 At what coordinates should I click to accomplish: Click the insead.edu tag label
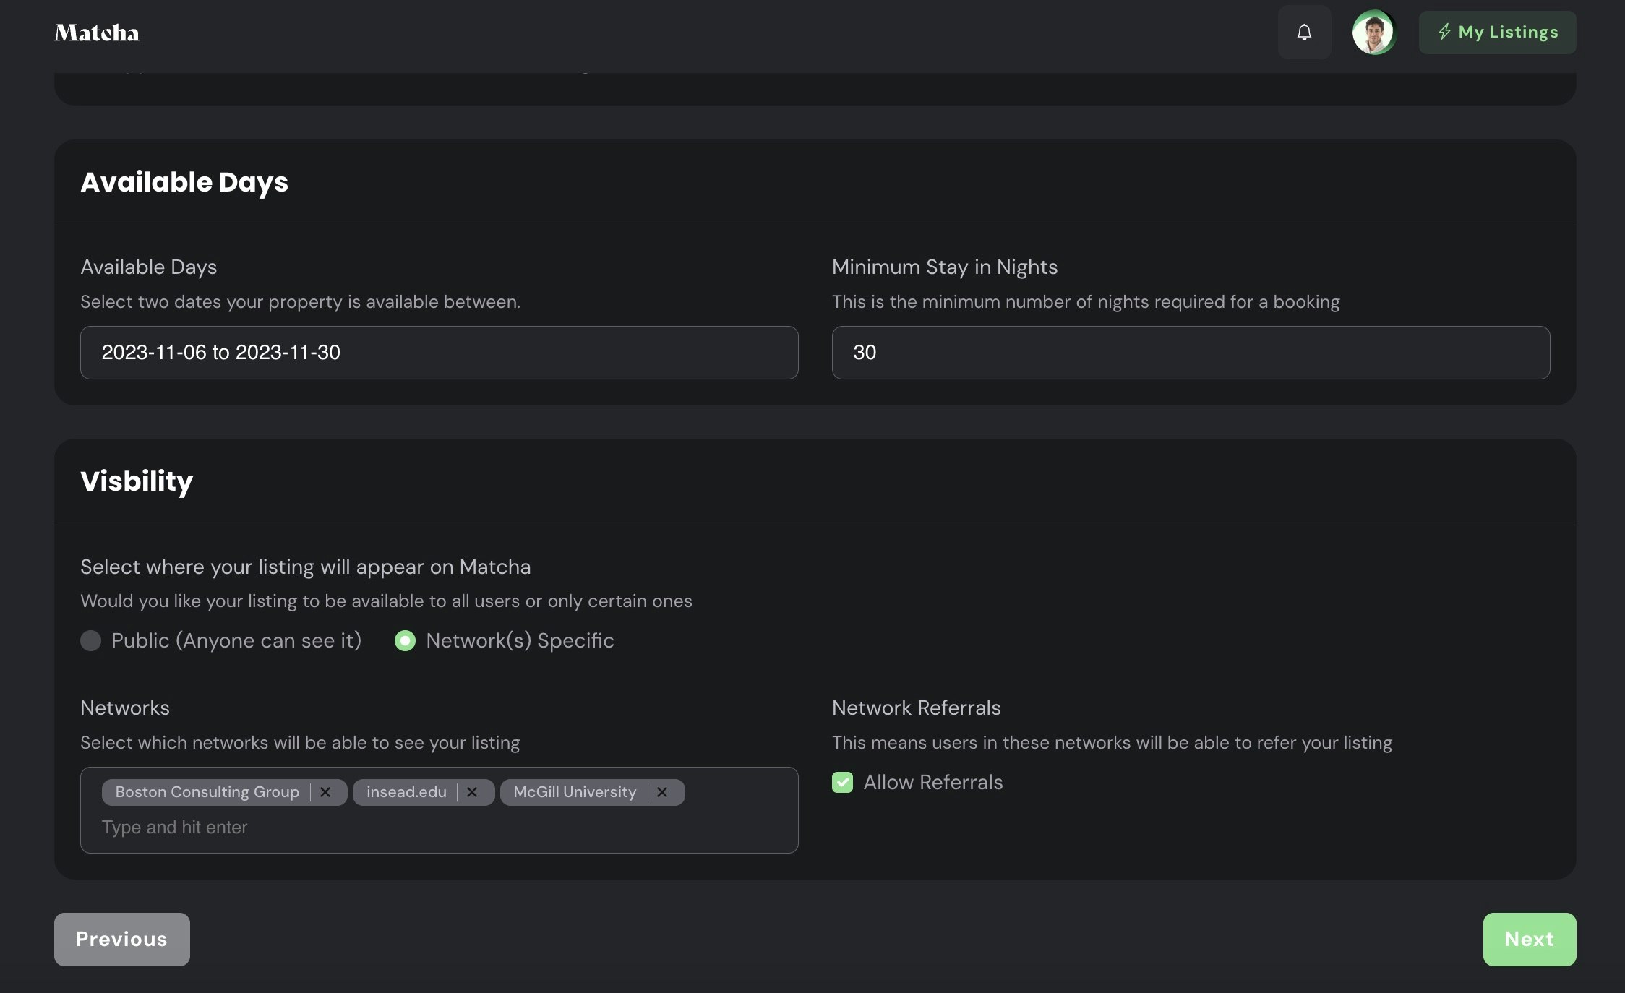pyautogui.click(x=406, y=792)
